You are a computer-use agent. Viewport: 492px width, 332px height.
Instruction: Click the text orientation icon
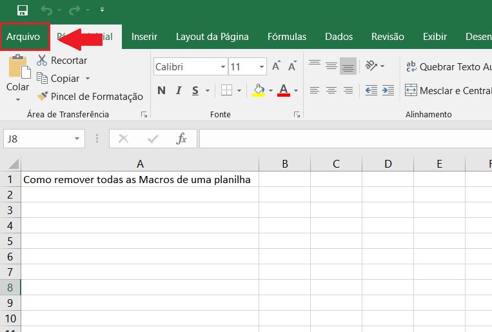click(371, 66)
